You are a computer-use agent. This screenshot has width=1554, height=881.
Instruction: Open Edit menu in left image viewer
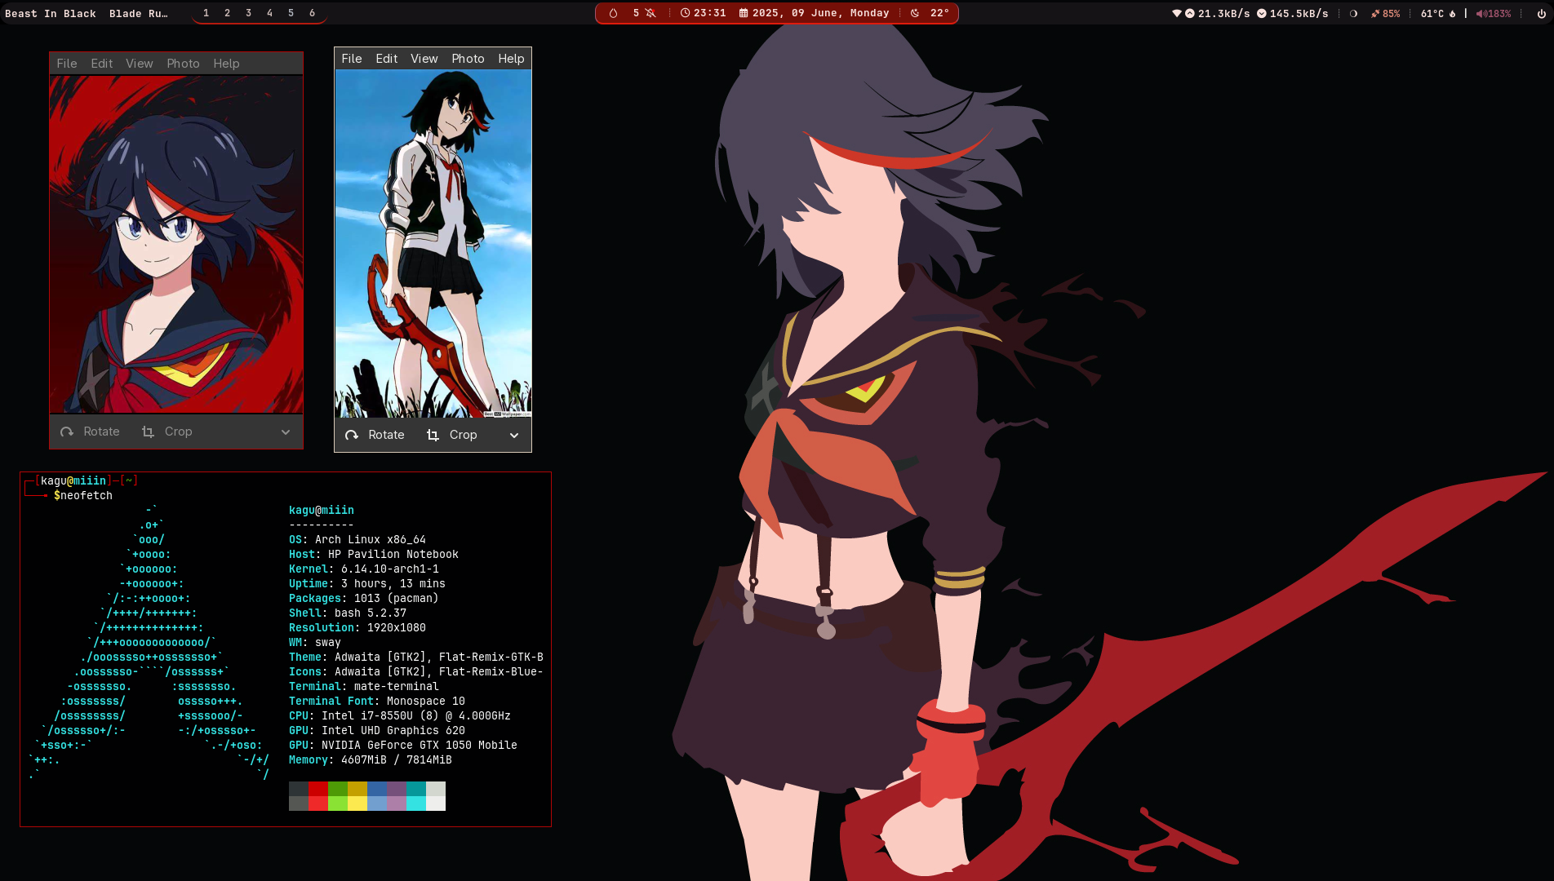pos(102,64)
